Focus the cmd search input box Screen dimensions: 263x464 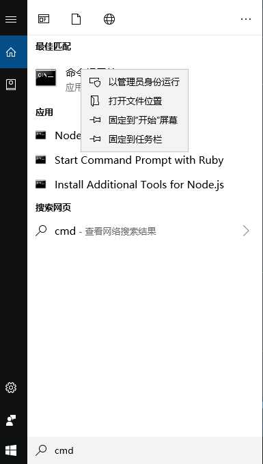145,450
